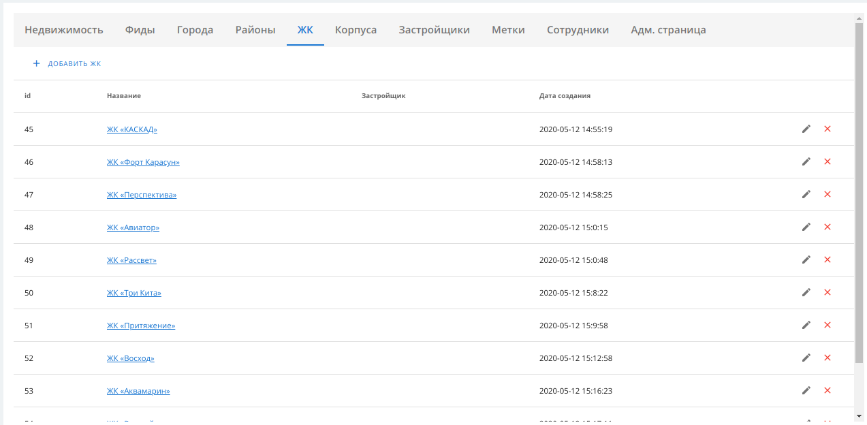
Task: Click the edit pencil for ЖК «КАСКАД»
Action: 806,129
